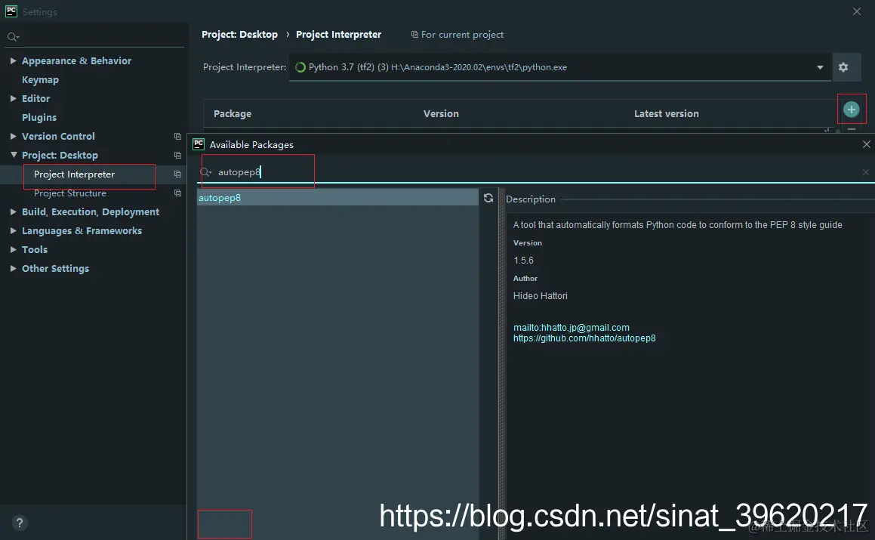Select Project Interpreter in the tree
Viewport: 875px width, 540px height.
pos(74,174)
